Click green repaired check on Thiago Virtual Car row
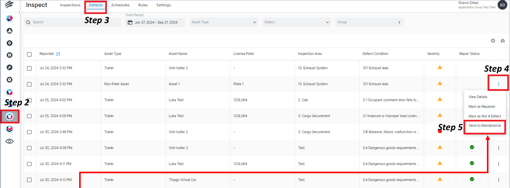 472,179
